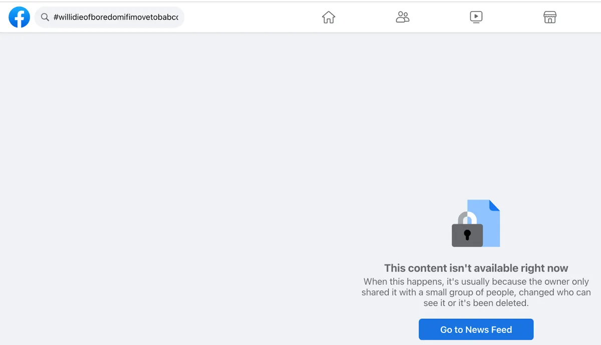Click the Facebook logo icon
The width and height of the screenshot is (601, 345).
click(x=19, y=17)
